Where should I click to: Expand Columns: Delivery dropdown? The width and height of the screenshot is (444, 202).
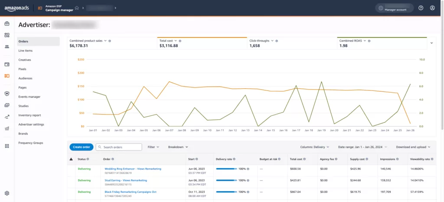point(315,147)
